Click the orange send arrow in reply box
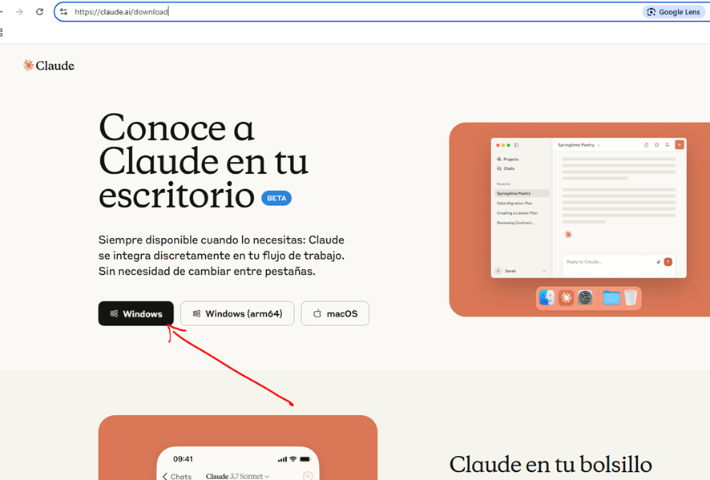The height and width of the screenshot is (480, 710). pyautogui.click(x=668, y=262)
